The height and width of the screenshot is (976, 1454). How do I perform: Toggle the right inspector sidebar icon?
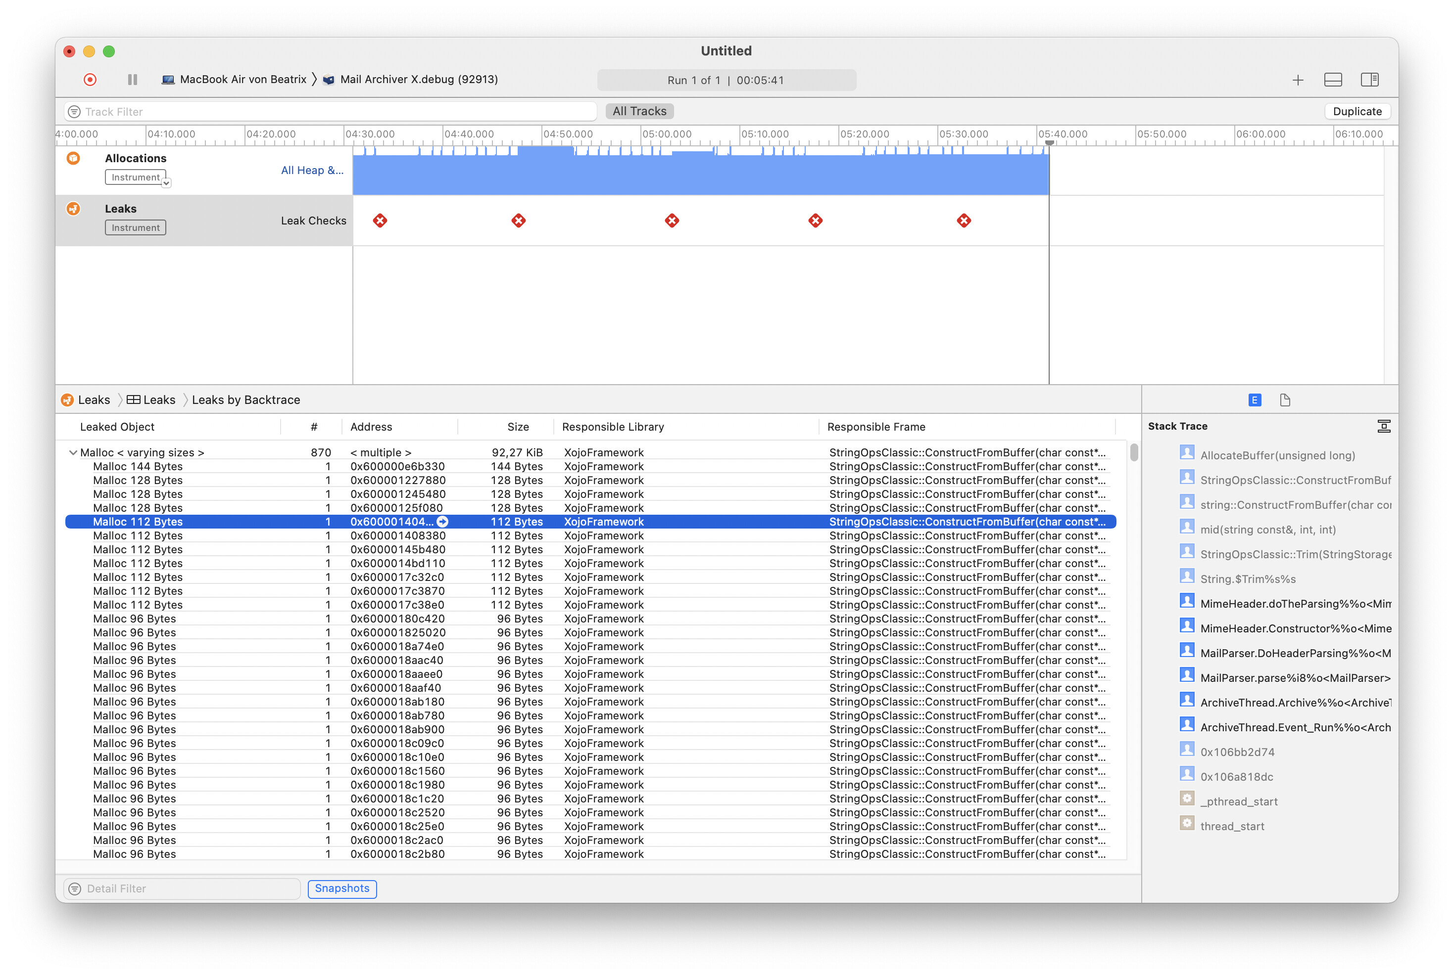[1369, 80]
